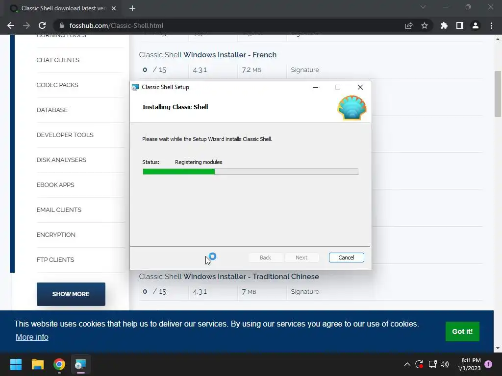This screenshot has width=502, height=376.
Task: Open the notification badge icon
Action: [x=488, y=364]
